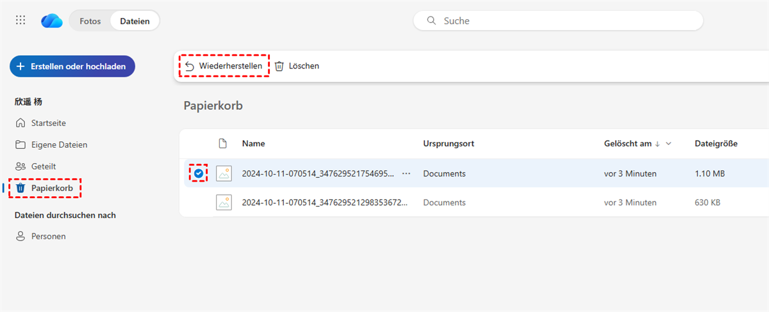Image resolution: width=769 pixels, height=312 pixels.
Task: Open Personen under Dateien durchsuchen nach
Action: point(49,236)
